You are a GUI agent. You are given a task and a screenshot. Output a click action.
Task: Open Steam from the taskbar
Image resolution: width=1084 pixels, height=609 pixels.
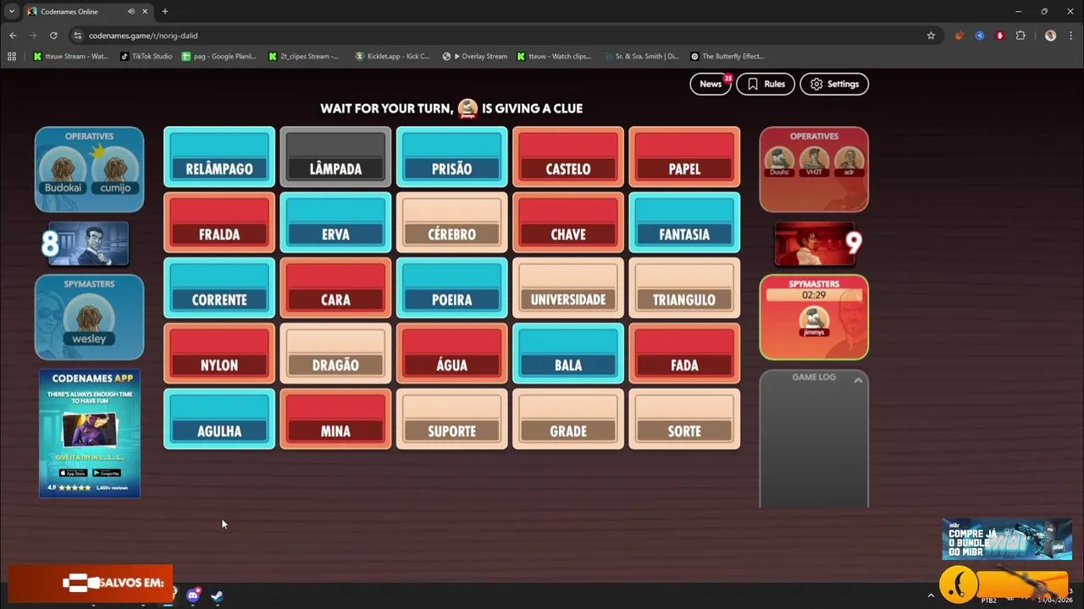pyautogui.click(x=217, y=595)
